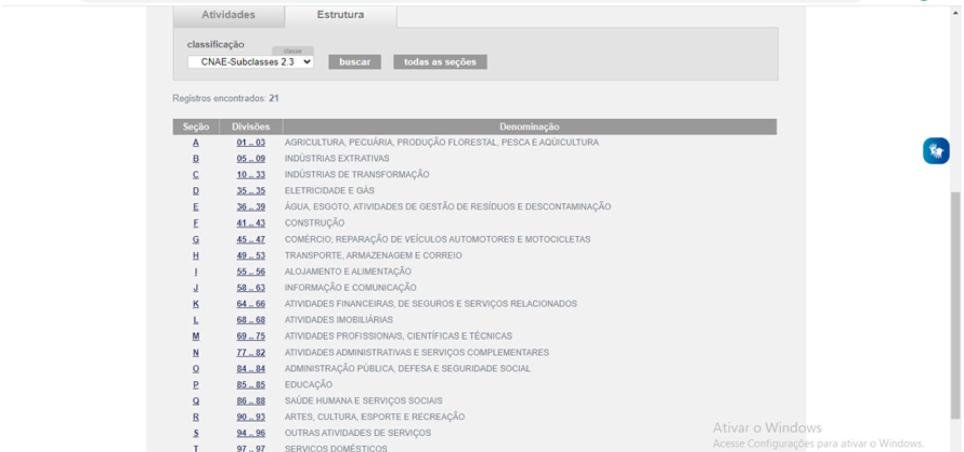Screen dimensions: 964x452
Task: Open divisions 05 .. 09 link
Action: point(251,159)
